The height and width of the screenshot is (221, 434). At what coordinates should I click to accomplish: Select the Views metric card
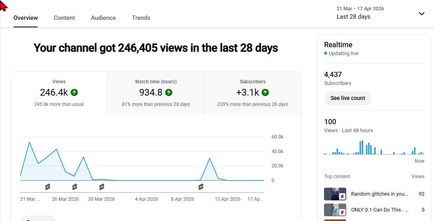click(x=59, y=93)
